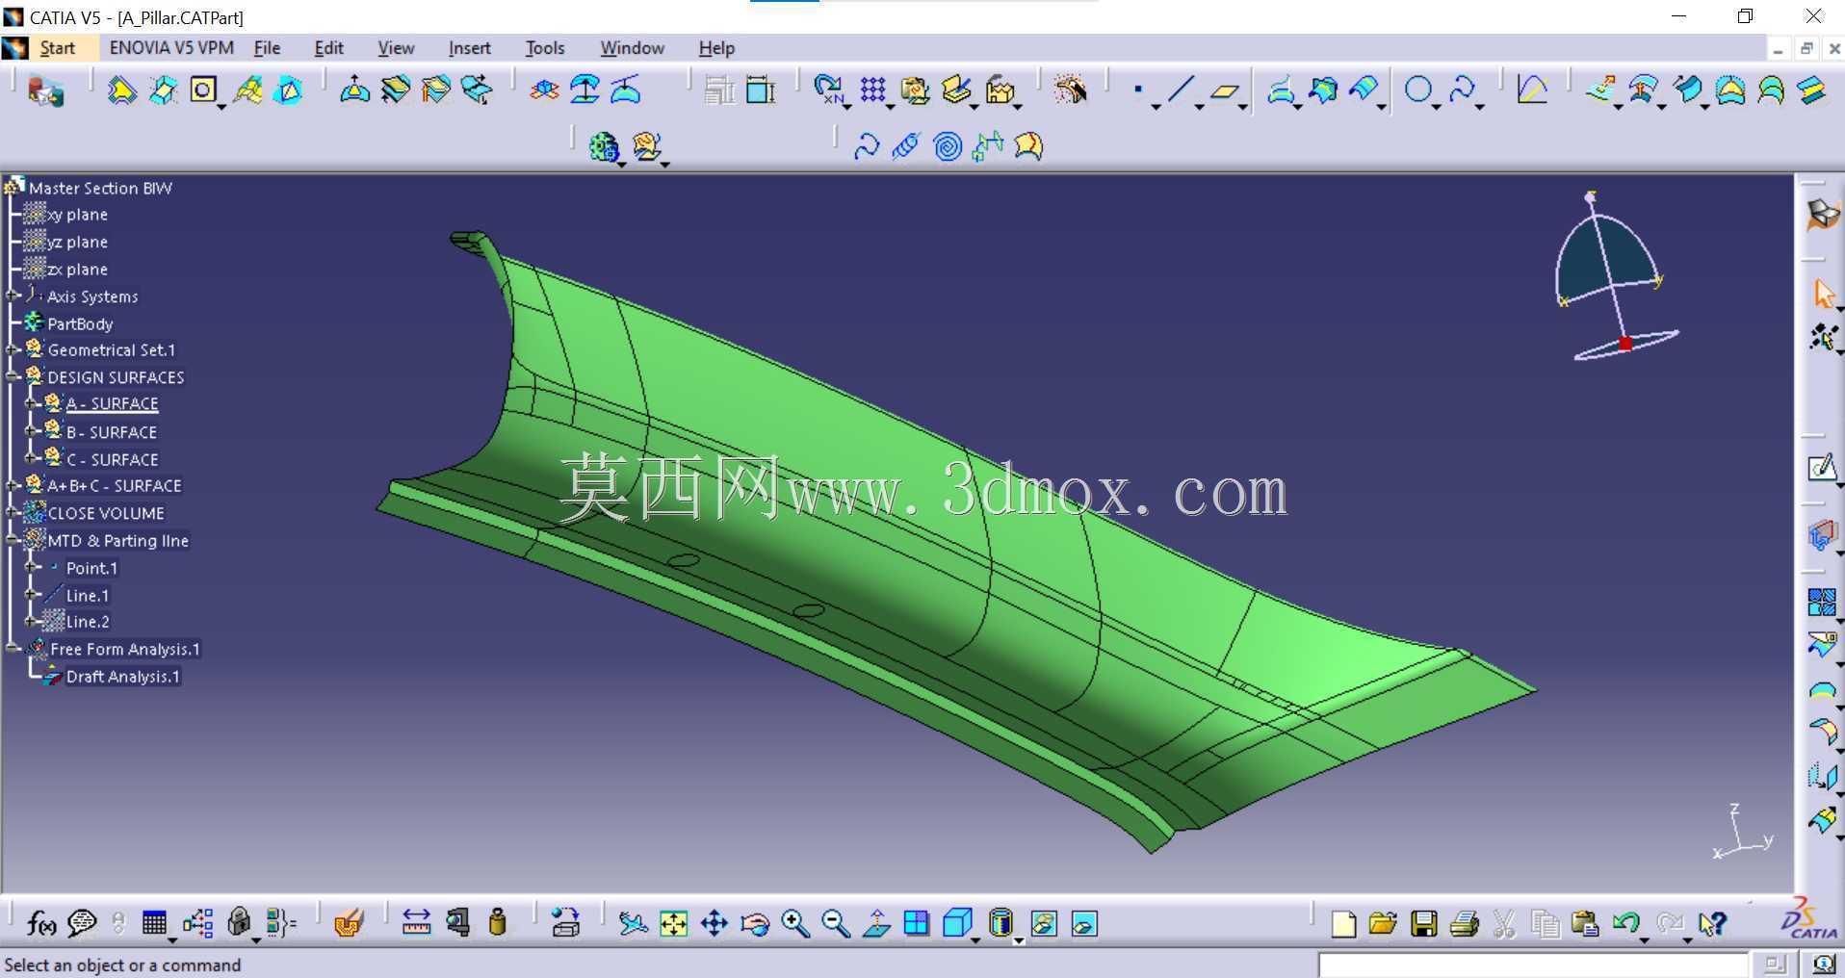Select C - SURFACE in tree
The height and width of the screenshot is (978, 1845).
(x=112, y=459)
